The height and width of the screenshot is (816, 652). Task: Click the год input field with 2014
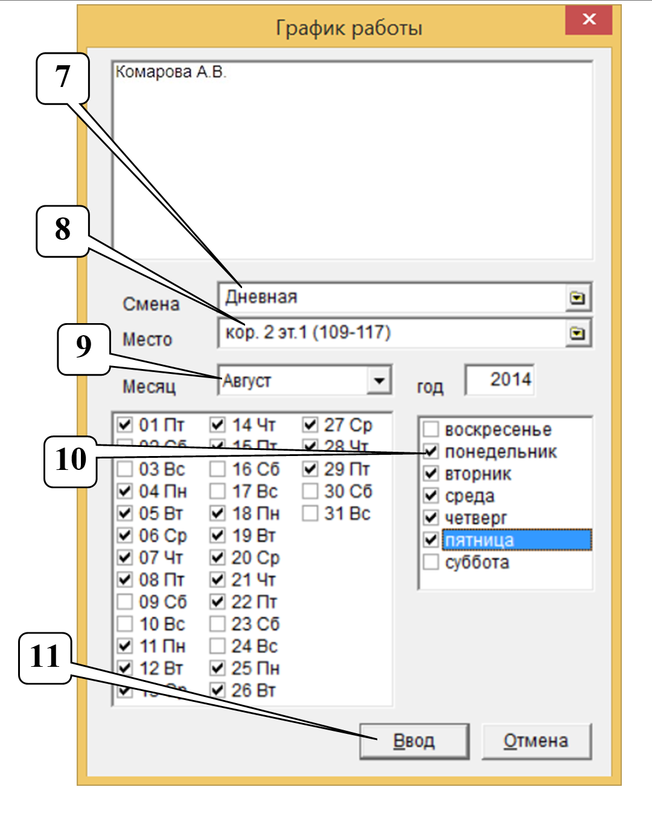500,380
